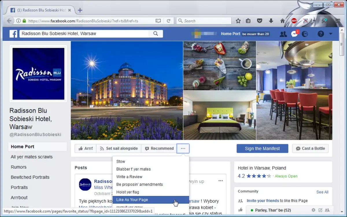Click the 4.2 star rating
The height and width of the screenshot is (217, 347).
pos(254,176)
